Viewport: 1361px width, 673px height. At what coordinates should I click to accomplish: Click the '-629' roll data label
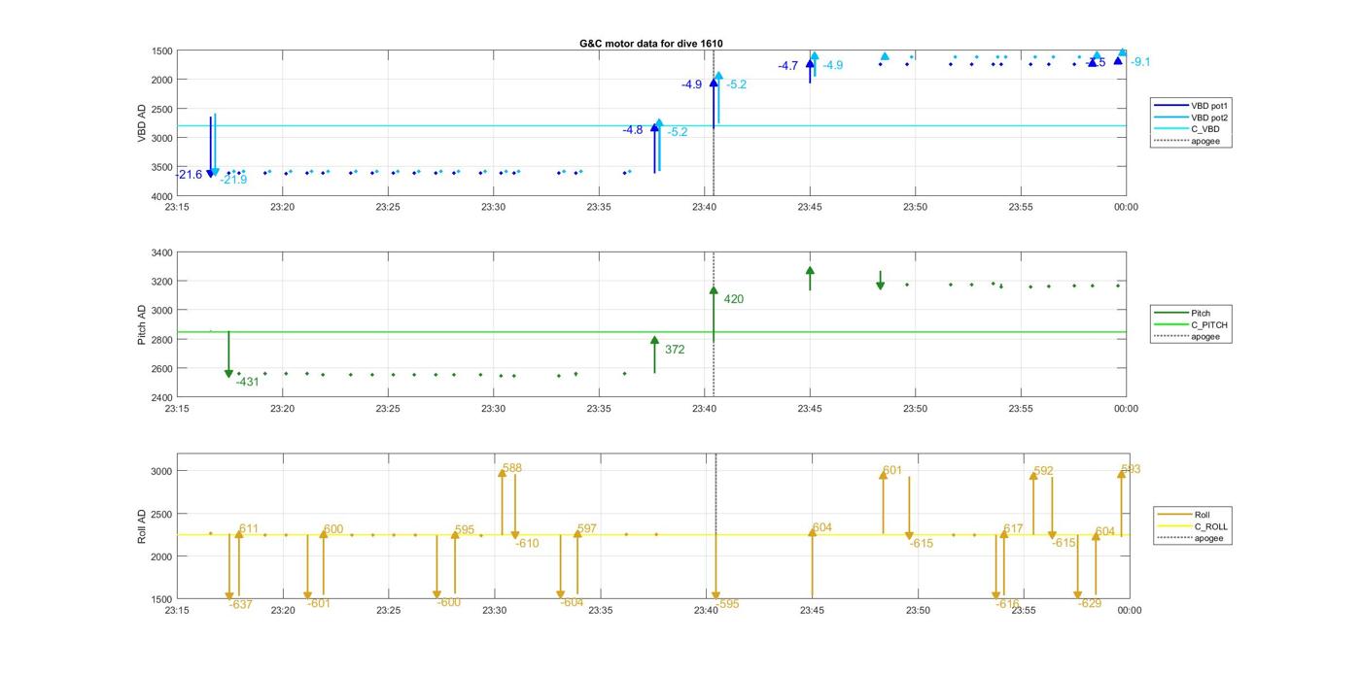[x=1090, y=604]
